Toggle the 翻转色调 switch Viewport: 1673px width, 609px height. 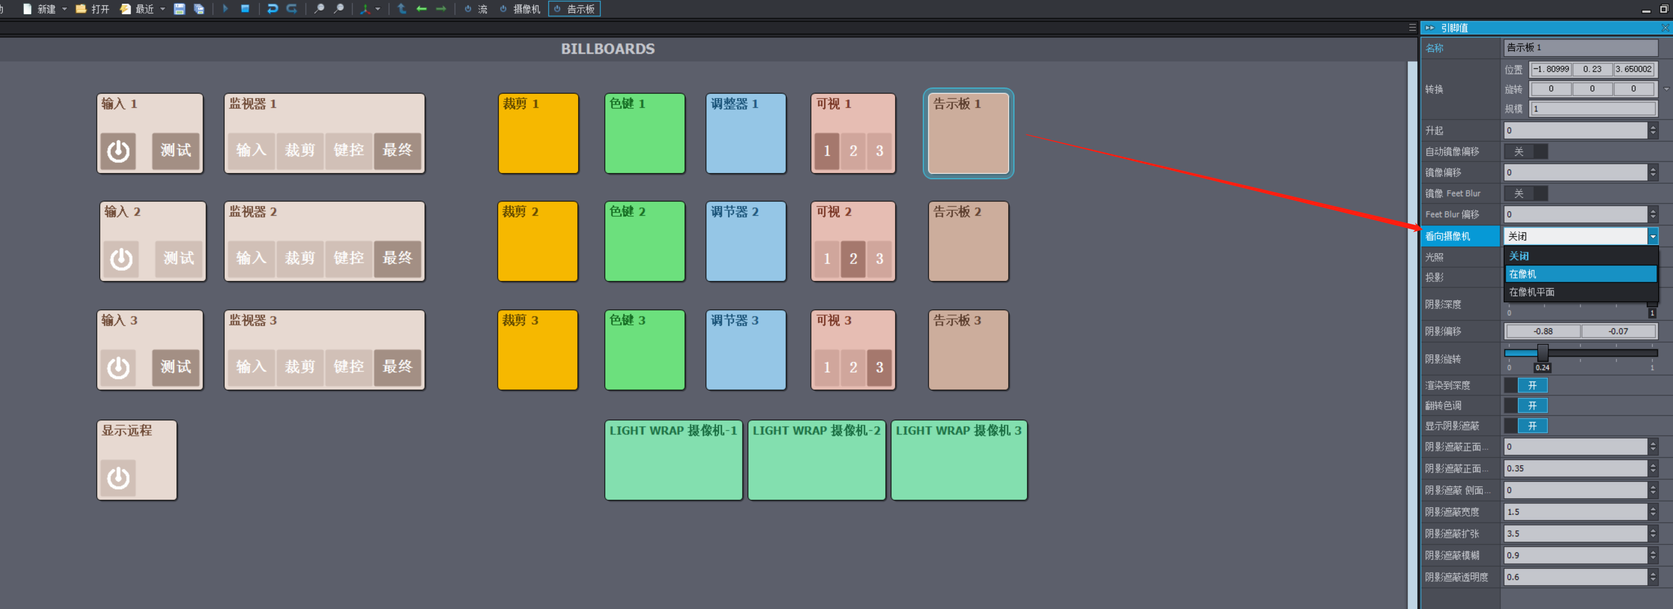(1526, 405)
